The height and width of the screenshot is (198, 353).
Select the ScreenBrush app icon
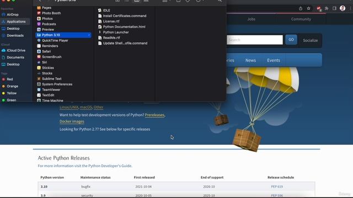39,57
